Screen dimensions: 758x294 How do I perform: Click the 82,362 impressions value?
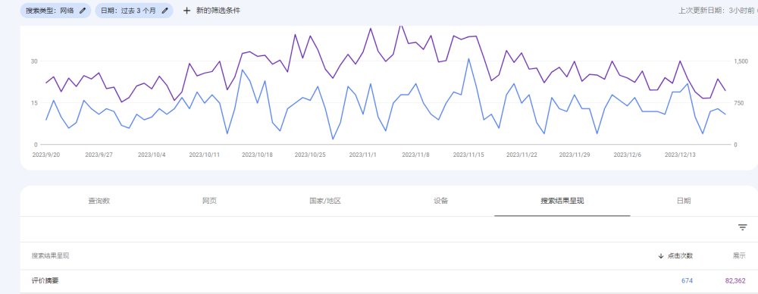pyautogui.click(x=735, y=280)
